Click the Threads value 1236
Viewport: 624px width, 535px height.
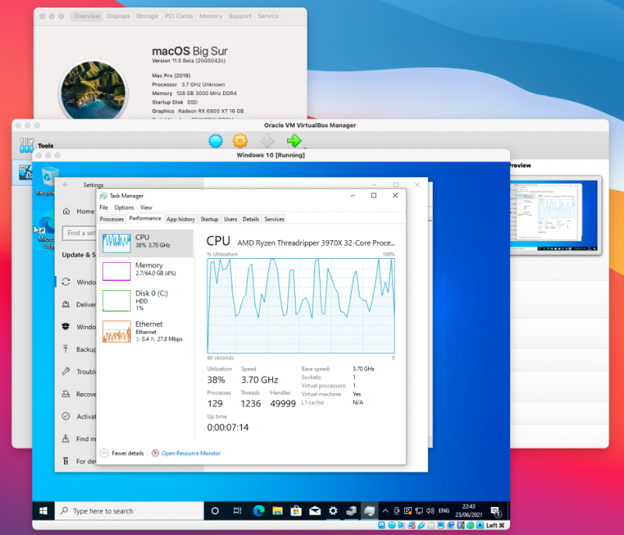(x=250, y=403)
